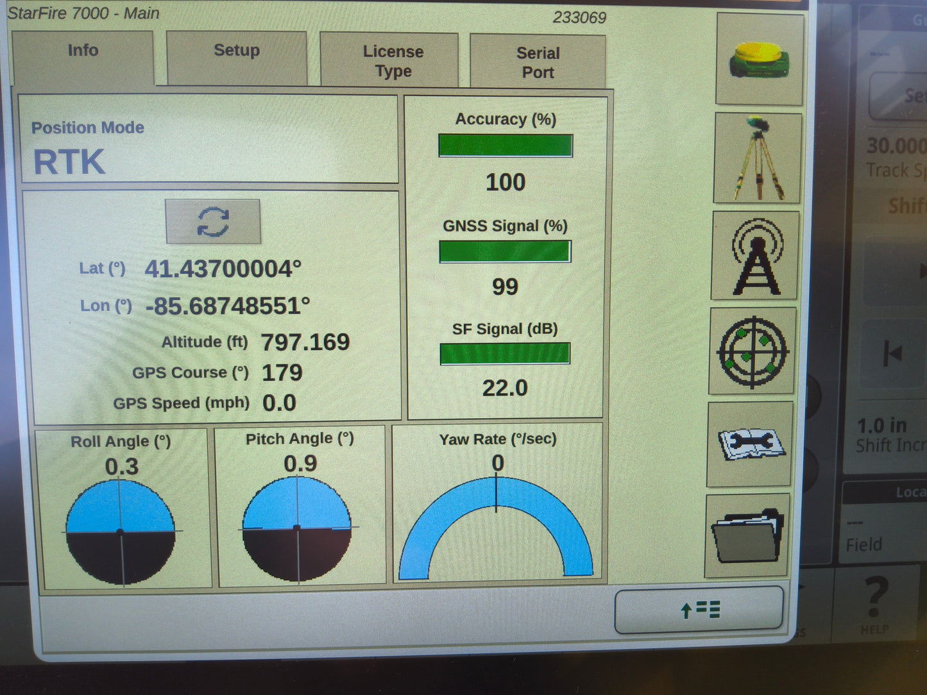Open the RTK radio tower icon
This screenshot has height=695, width=927.
(x=756, y=256)
